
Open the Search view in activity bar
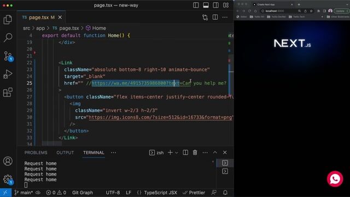click(x=8, y=38)
